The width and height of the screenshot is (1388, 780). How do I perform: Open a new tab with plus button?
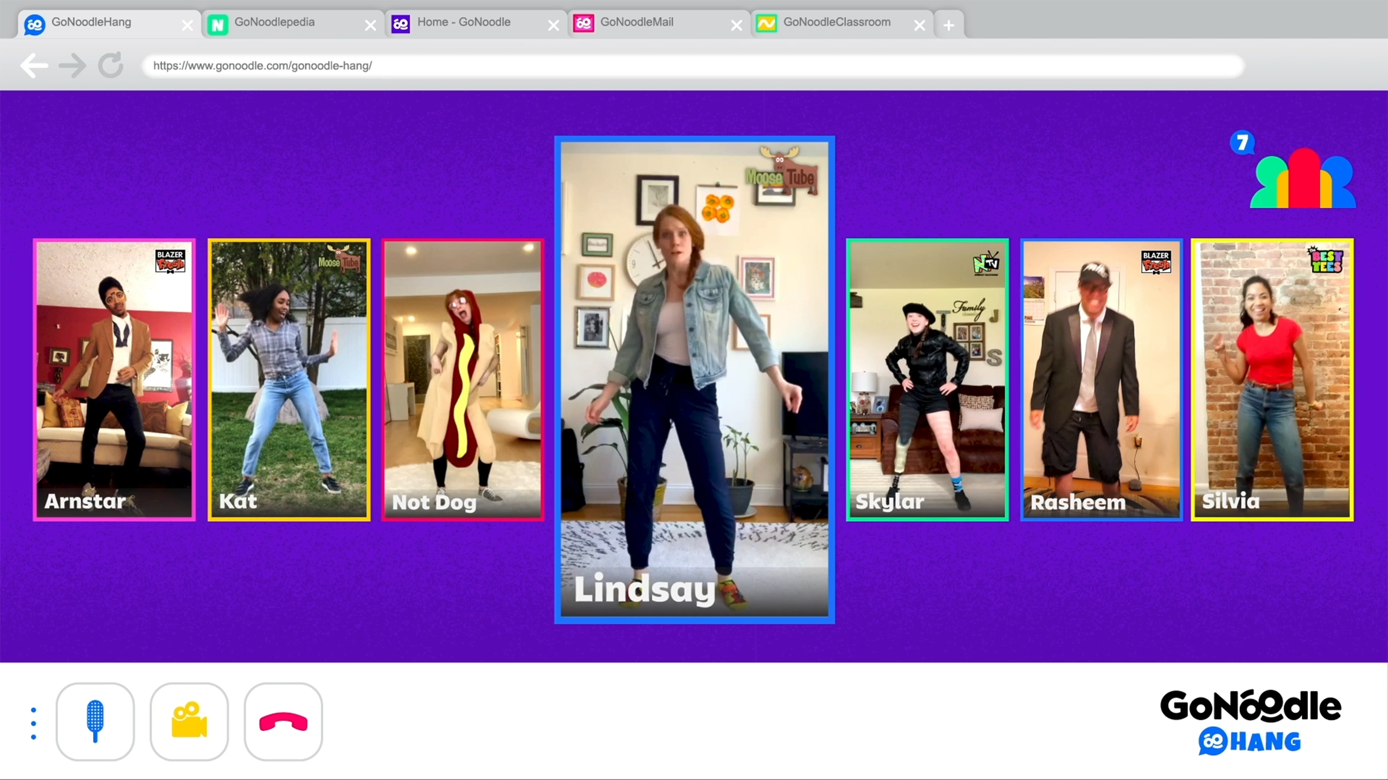pos(948,25)
